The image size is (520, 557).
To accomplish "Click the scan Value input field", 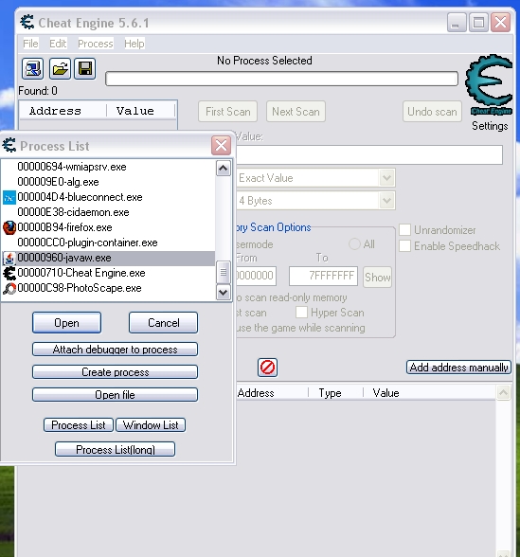I will 369,154.
